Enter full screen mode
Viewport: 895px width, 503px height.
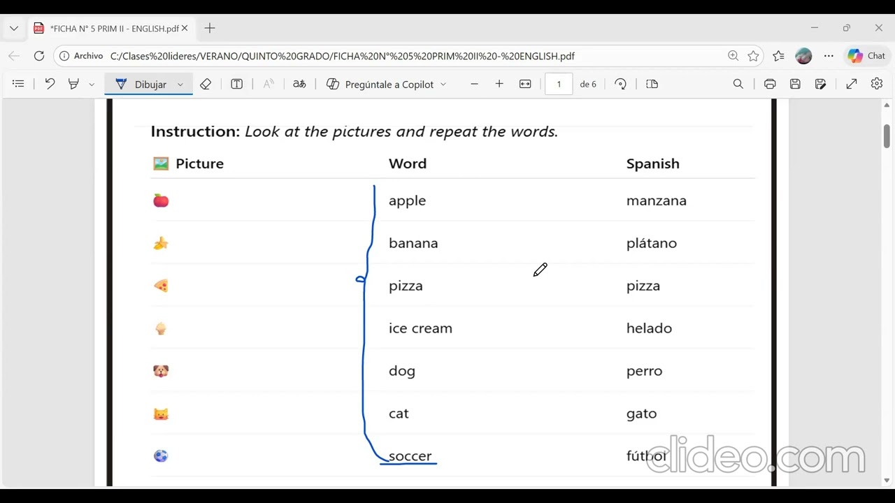pyautogui.click(x=852, y=84)
